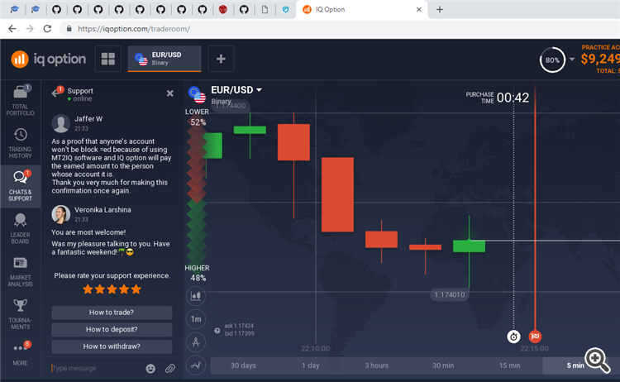Screen dimensions: 620x382
Task: Rate support with the fifth star
Action: (136, 289)
